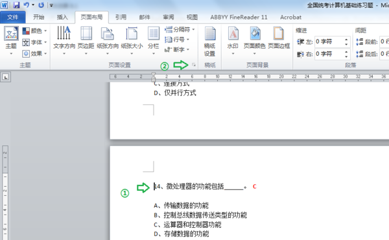Open the 字体 theme fonts dropdown
The width and height of the screenshot is (389, 240).
click(x=34, y=42)
